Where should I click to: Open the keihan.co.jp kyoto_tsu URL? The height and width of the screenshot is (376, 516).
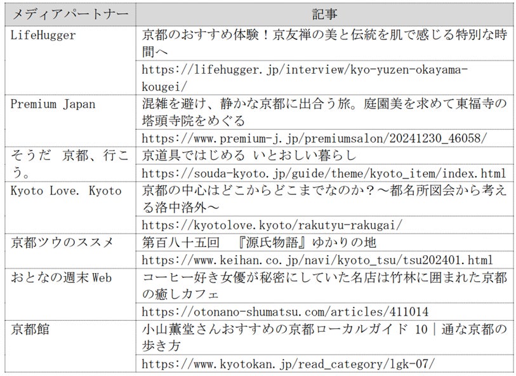coord(324,260)
